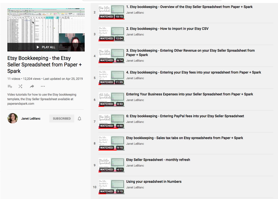278x199 pixels.
Task: Click the Shuffle play icon
Action: (x=21, y=86)
